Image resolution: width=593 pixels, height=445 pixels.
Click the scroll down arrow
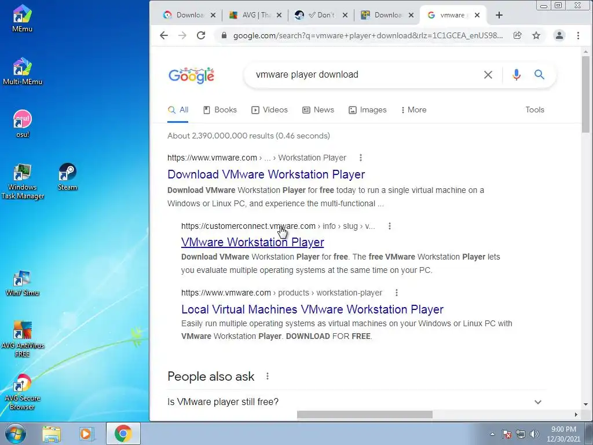coord(585,404)
